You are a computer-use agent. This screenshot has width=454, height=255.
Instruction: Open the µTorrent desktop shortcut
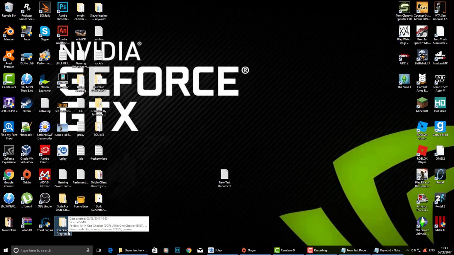click(27, 201)
